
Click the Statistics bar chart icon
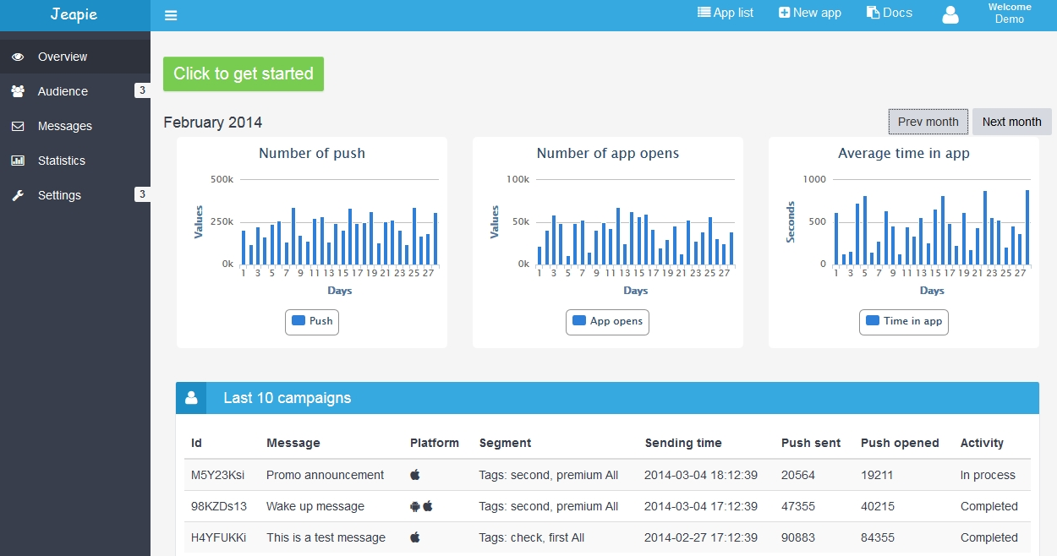pyautogui.click(x=18, y=161)
